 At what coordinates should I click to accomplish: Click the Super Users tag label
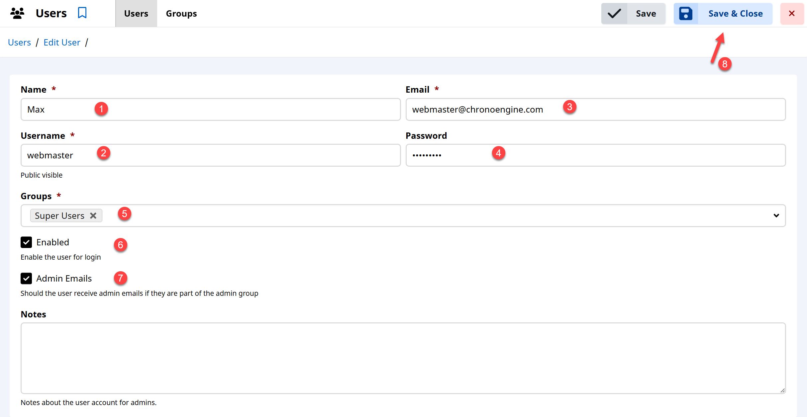tap(59, 216)
